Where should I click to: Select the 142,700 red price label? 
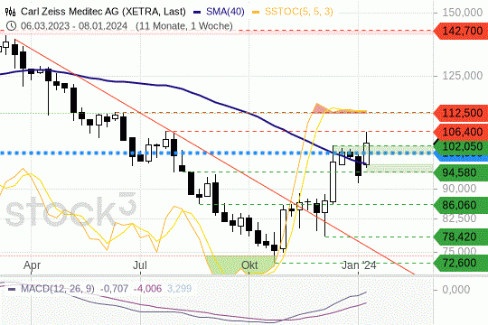point(461,31)
